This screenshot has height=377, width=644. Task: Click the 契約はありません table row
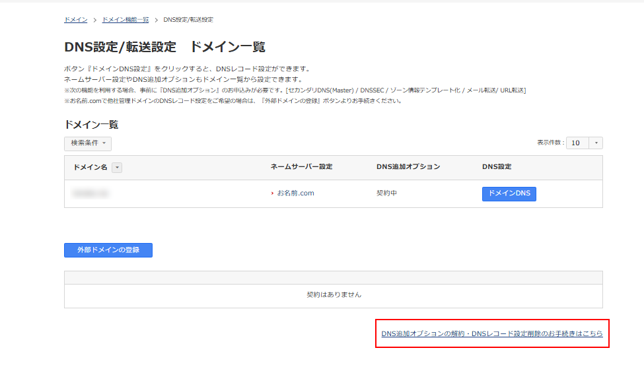[x=334, y=295]
